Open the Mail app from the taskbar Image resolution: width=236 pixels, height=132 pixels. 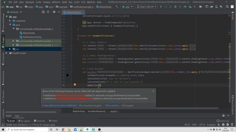click(x=75, y=129)
